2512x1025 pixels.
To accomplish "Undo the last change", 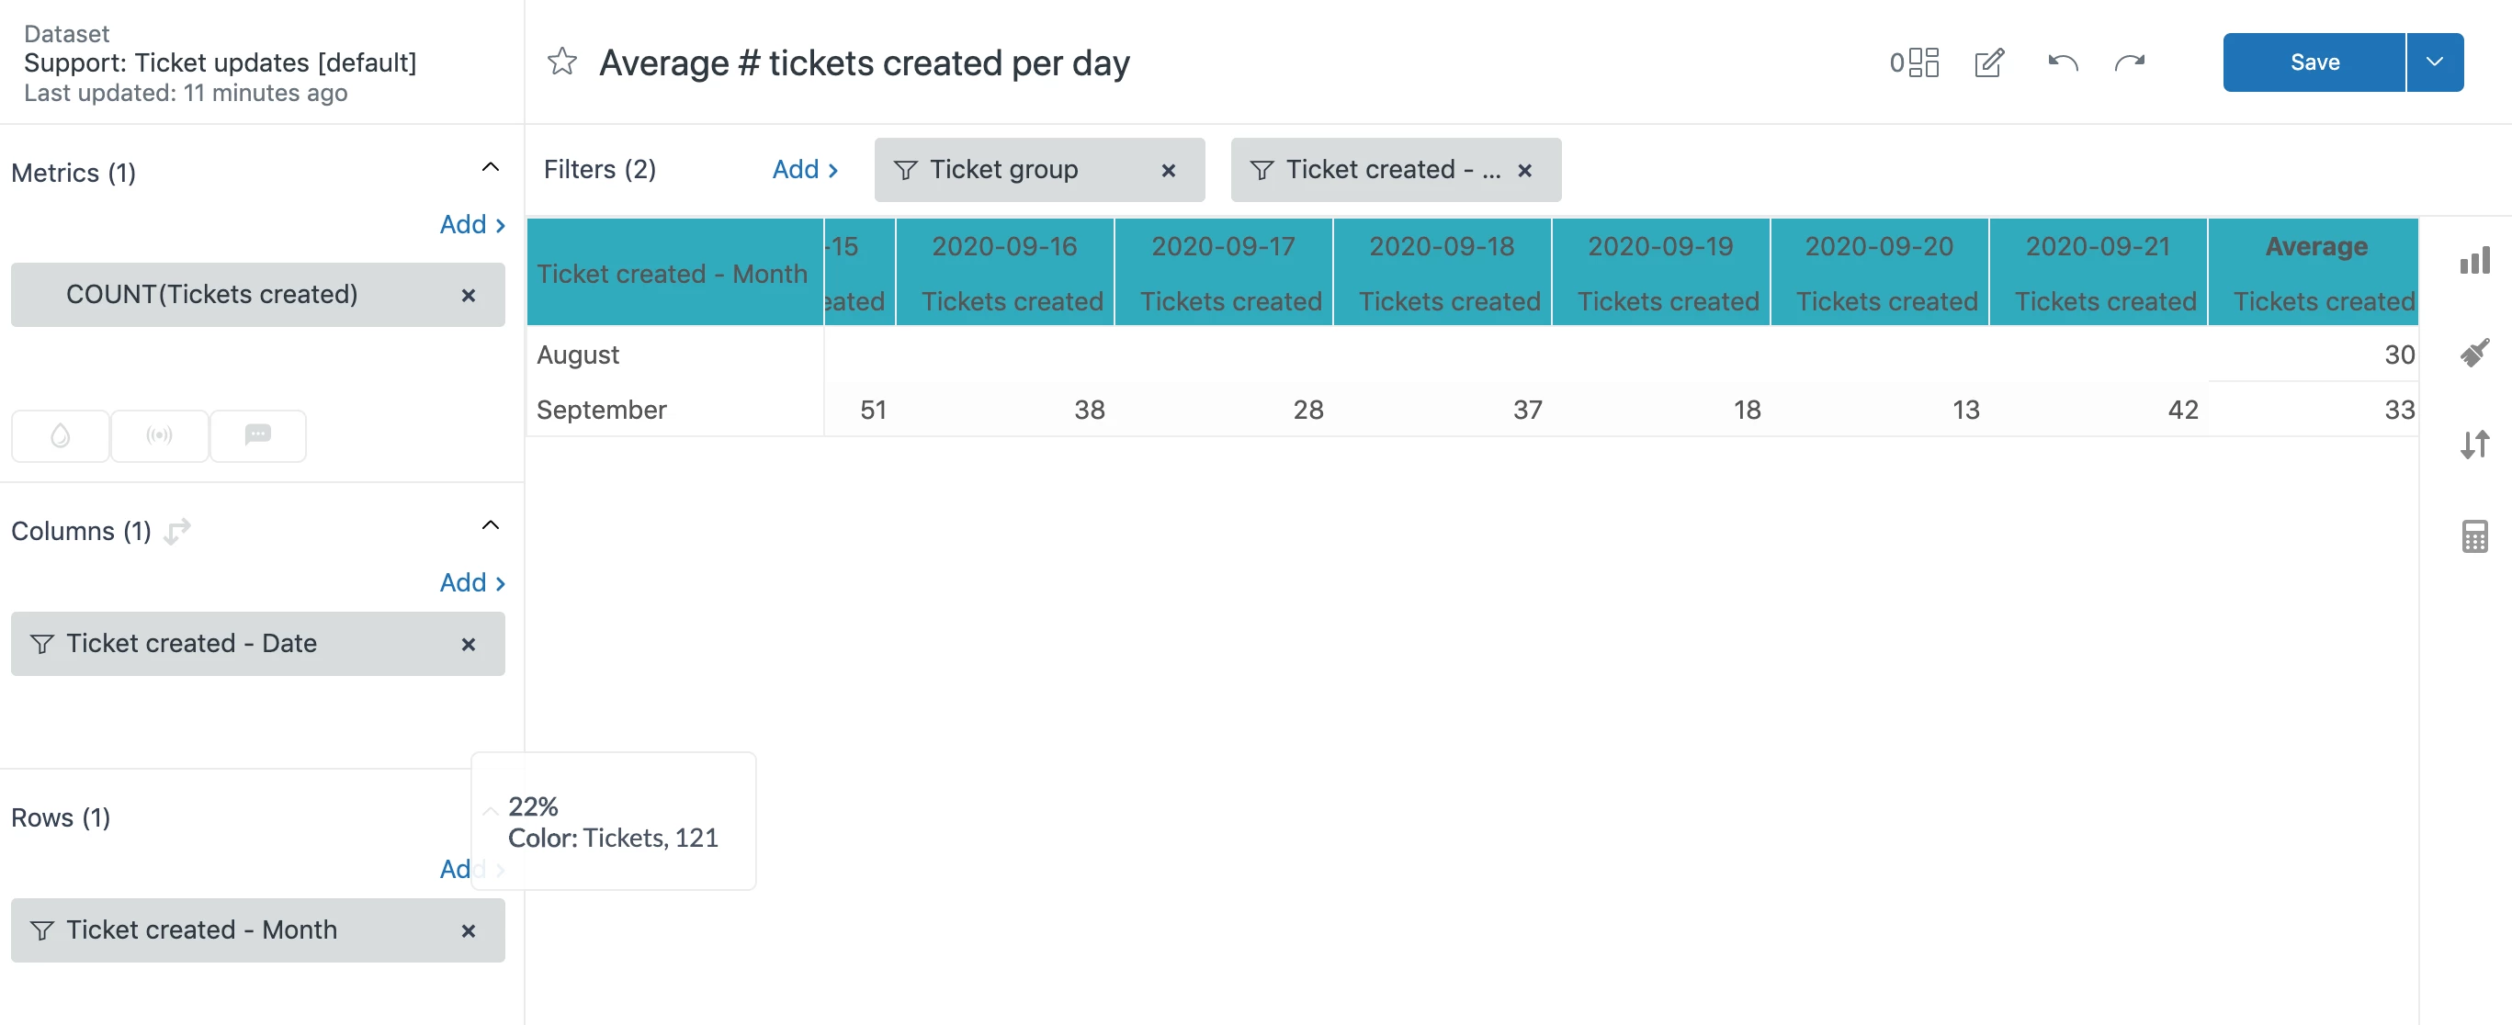I will (x=2063, y=62).
